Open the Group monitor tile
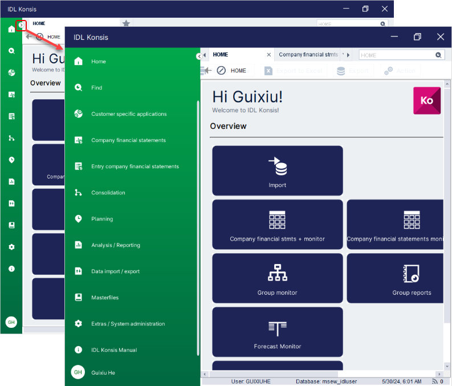 tap(278, 278)
